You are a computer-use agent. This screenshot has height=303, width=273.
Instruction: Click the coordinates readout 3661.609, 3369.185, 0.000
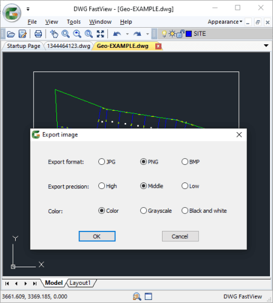pyautogui.click(x=35, y=296)
